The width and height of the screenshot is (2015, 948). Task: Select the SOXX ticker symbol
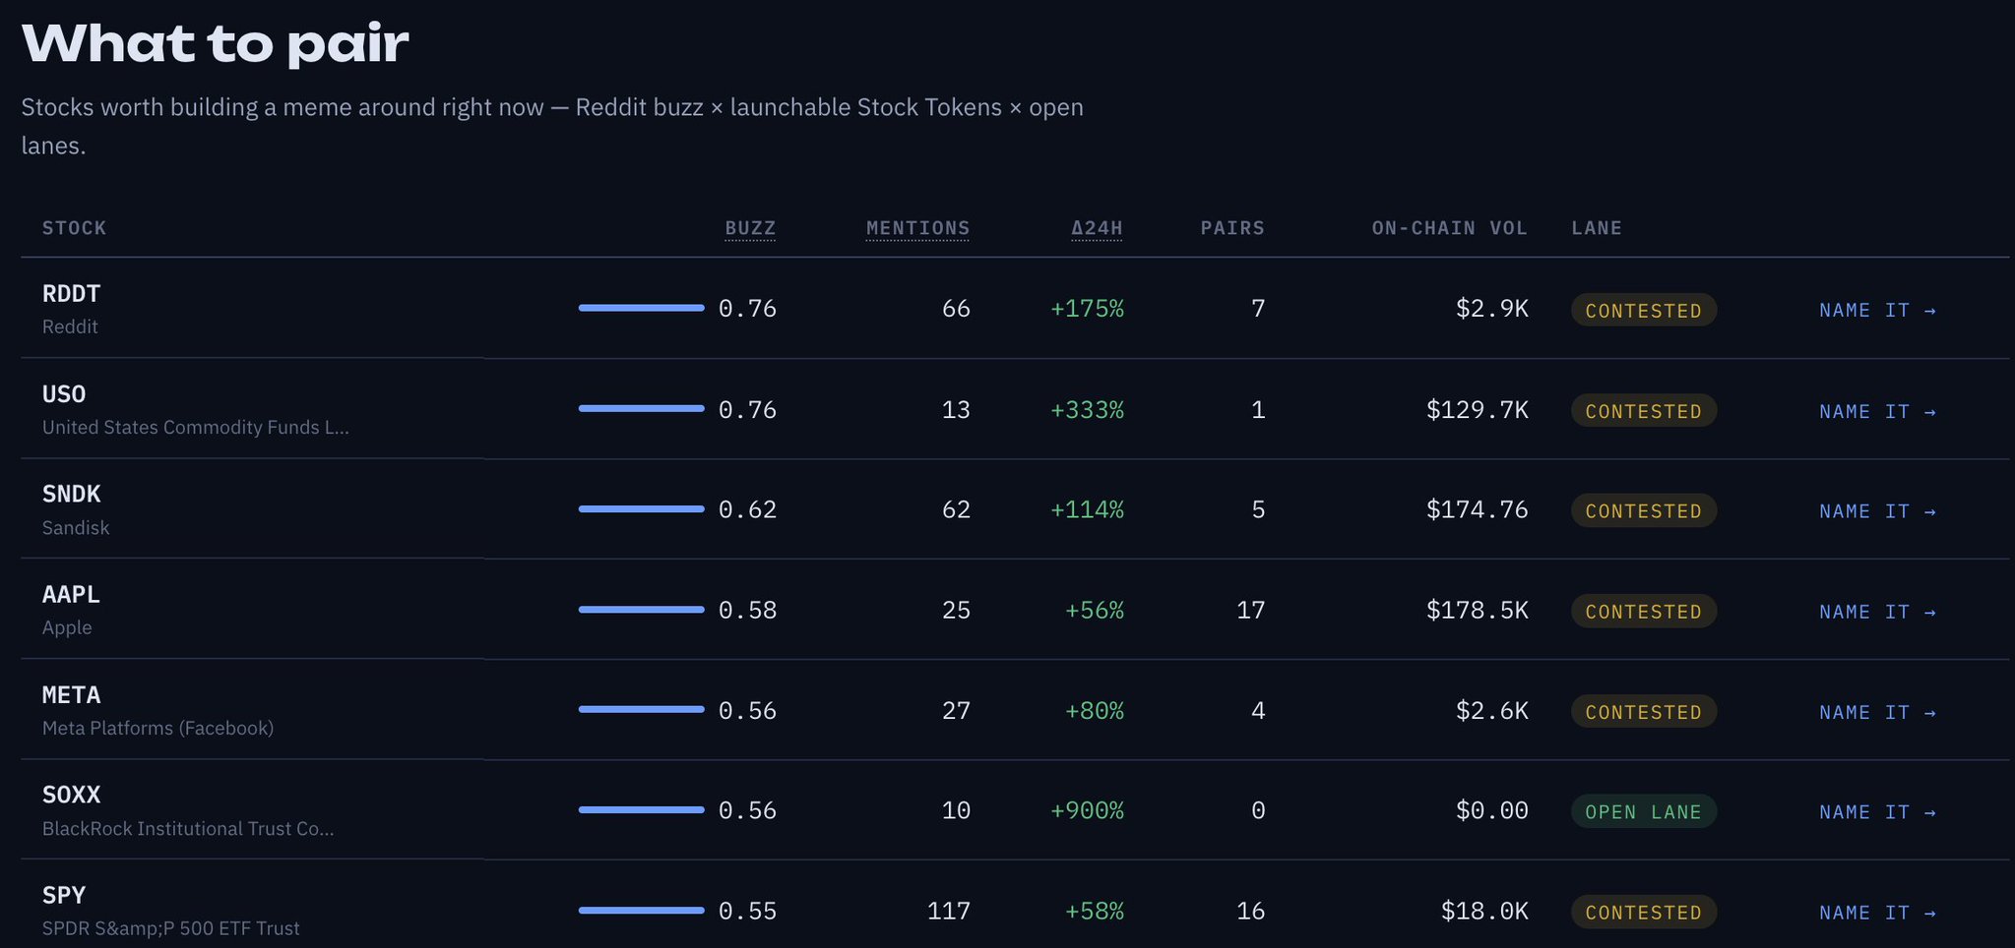[x=71, y=795]
